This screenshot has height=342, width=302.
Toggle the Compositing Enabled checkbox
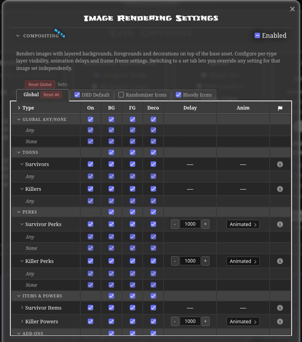coord(257,36)
